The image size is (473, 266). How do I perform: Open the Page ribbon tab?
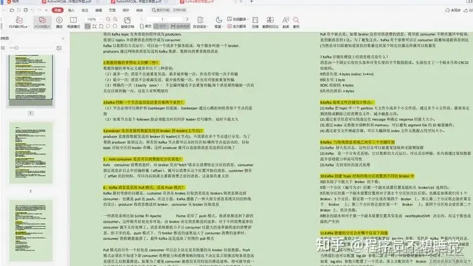tap(112, 11)
